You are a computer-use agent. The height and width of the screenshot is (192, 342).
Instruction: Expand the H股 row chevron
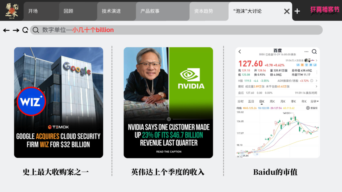point(316,81)
